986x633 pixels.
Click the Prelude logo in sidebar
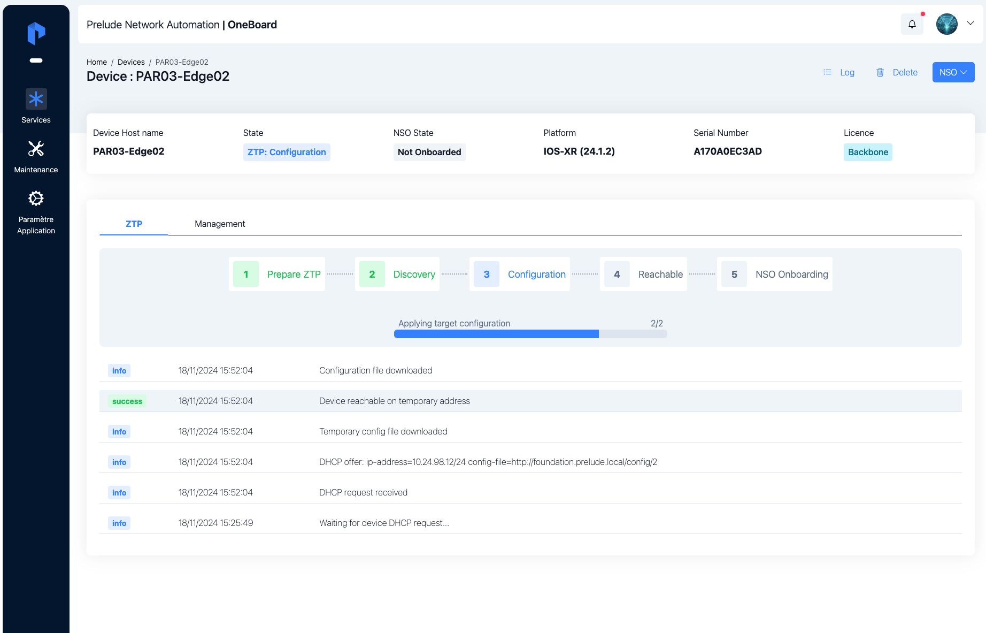click(x=36, y=33)
